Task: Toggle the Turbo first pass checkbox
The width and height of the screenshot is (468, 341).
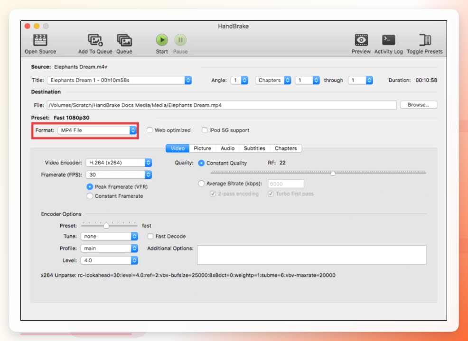Action: pyautogui.click(x=271, y=194)
